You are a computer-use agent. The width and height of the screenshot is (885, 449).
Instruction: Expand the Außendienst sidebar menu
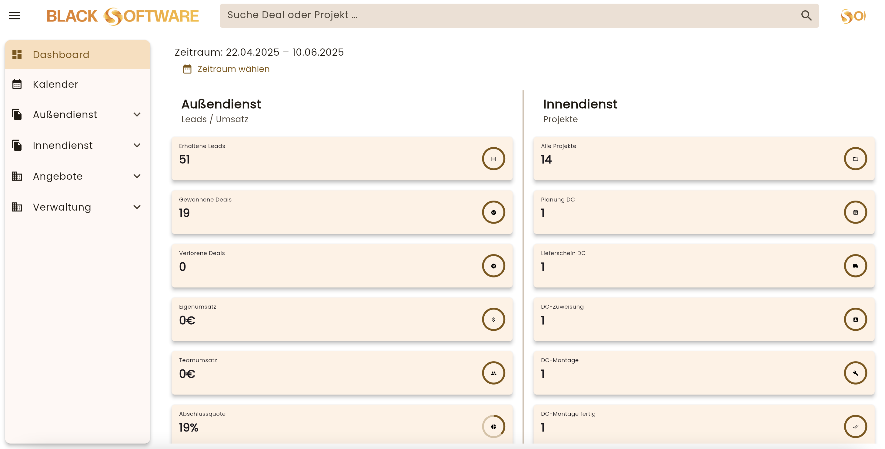[137, 115]
